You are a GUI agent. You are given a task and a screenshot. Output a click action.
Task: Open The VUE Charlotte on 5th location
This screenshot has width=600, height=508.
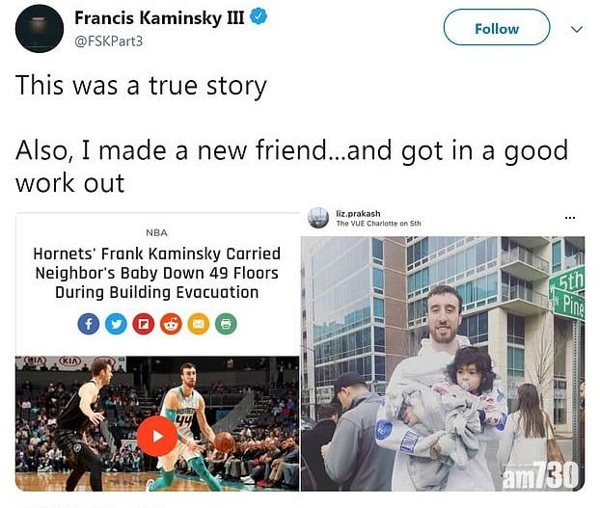(378, 224)
